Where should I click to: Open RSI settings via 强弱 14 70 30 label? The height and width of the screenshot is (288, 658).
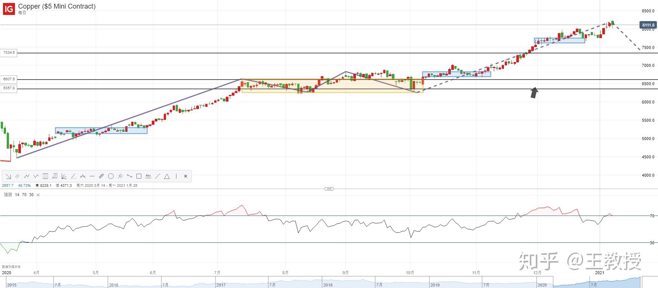point(19,195)
